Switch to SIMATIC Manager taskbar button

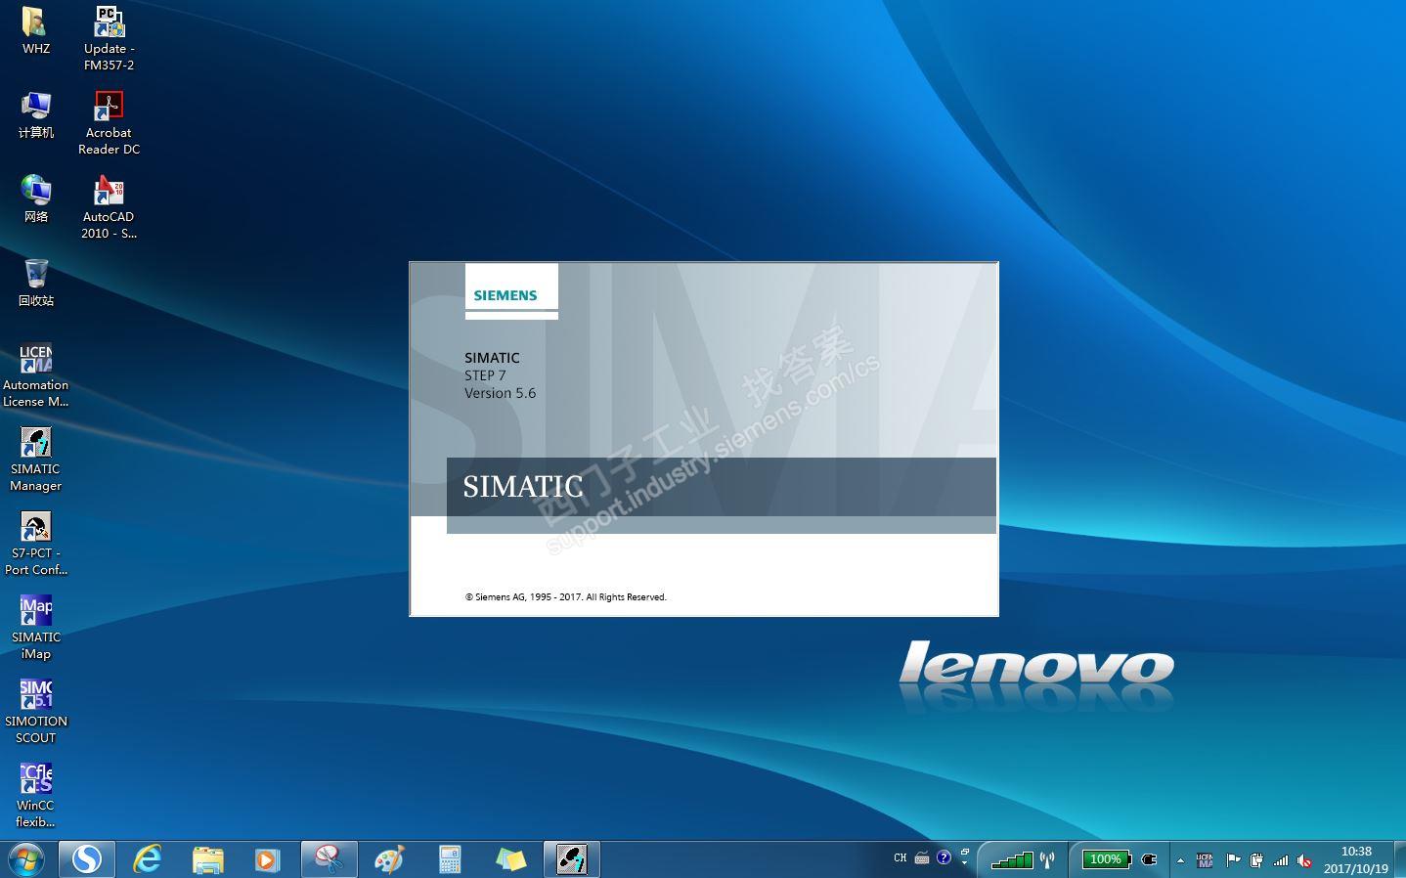[572, 859]
